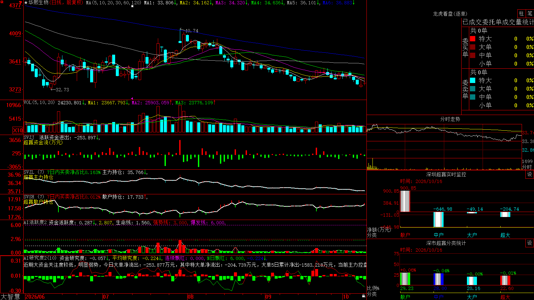Click the 分时走势 panel title
This screenshot has height=300, width=534.
click(450, 119)
